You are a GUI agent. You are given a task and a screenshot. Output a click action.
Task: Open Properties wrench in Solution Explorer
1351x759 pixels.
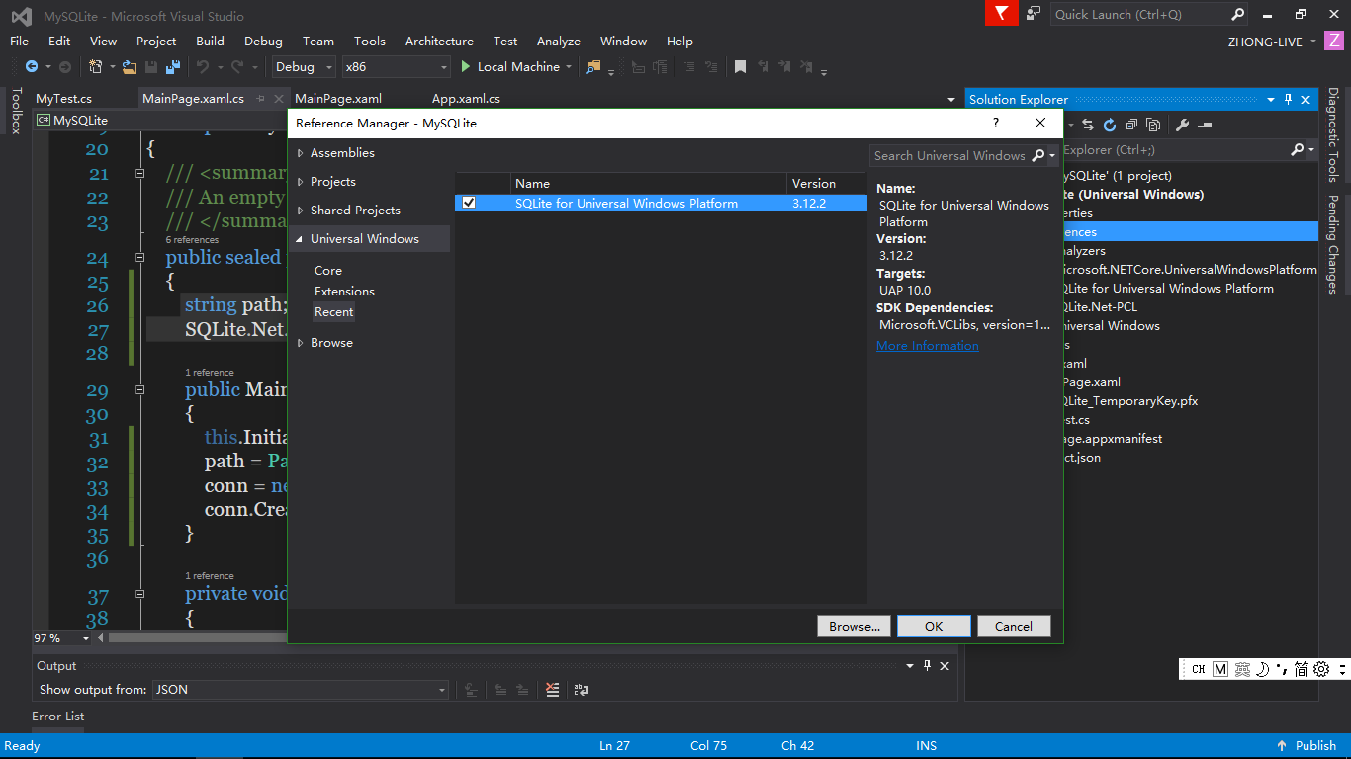[1182, 125]
